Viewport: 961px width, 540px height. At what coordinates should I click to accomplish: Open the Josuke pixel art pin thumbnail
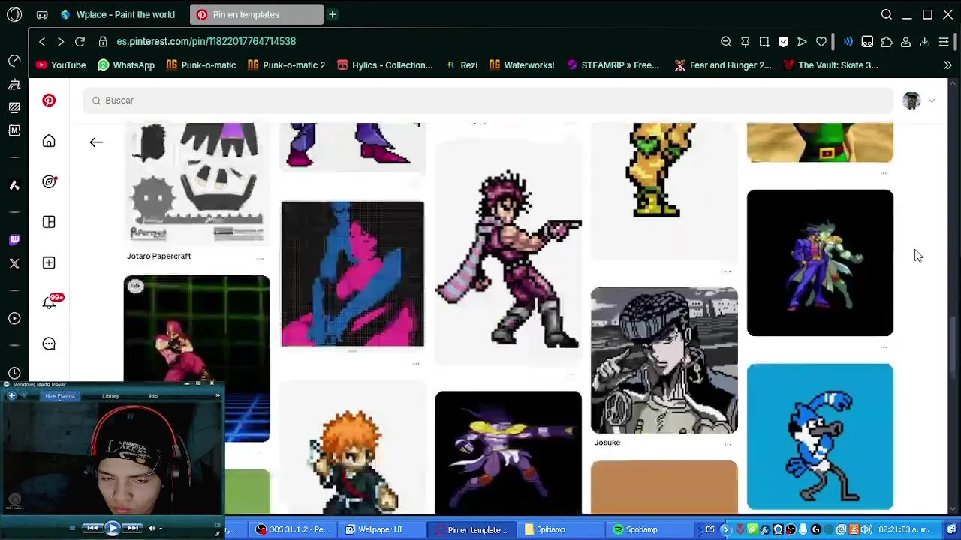[664, 360]
